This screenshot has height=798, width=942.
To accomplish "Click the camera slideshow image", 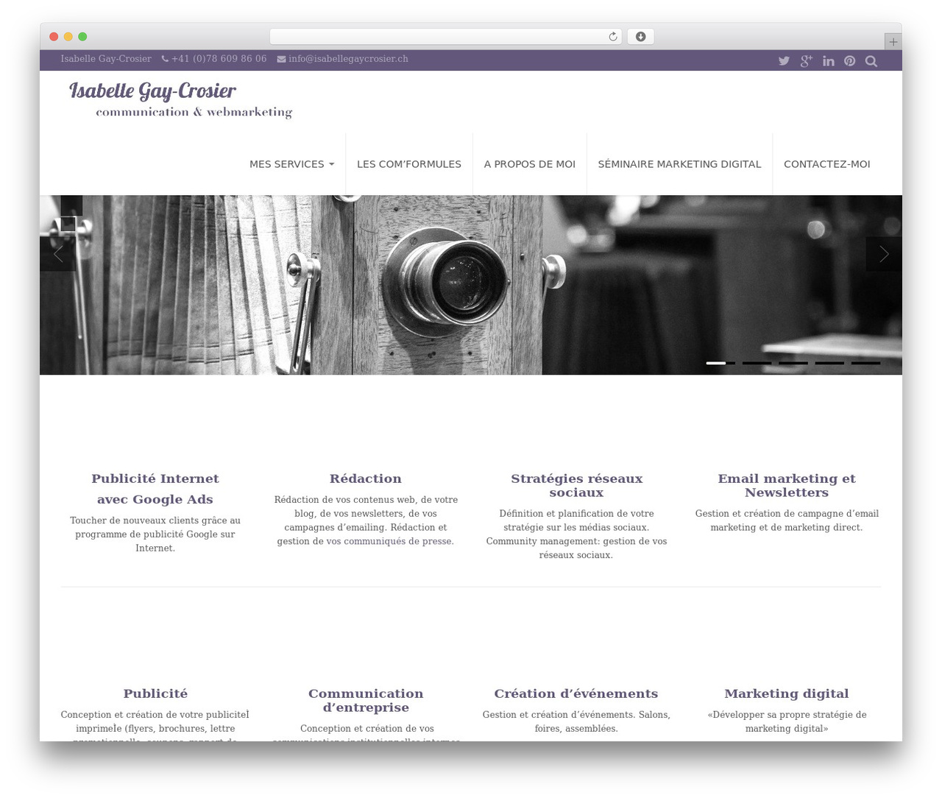I will [x=471, y=285].
